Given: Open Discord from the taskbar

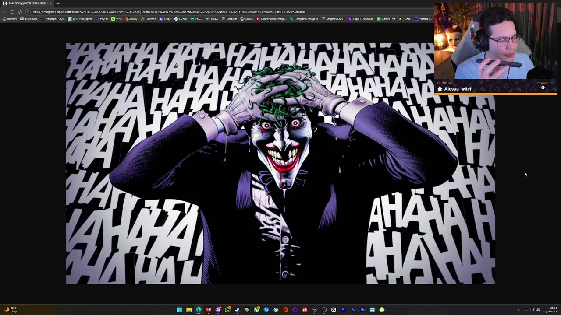Looking at the screenshot, I should 218,310.
